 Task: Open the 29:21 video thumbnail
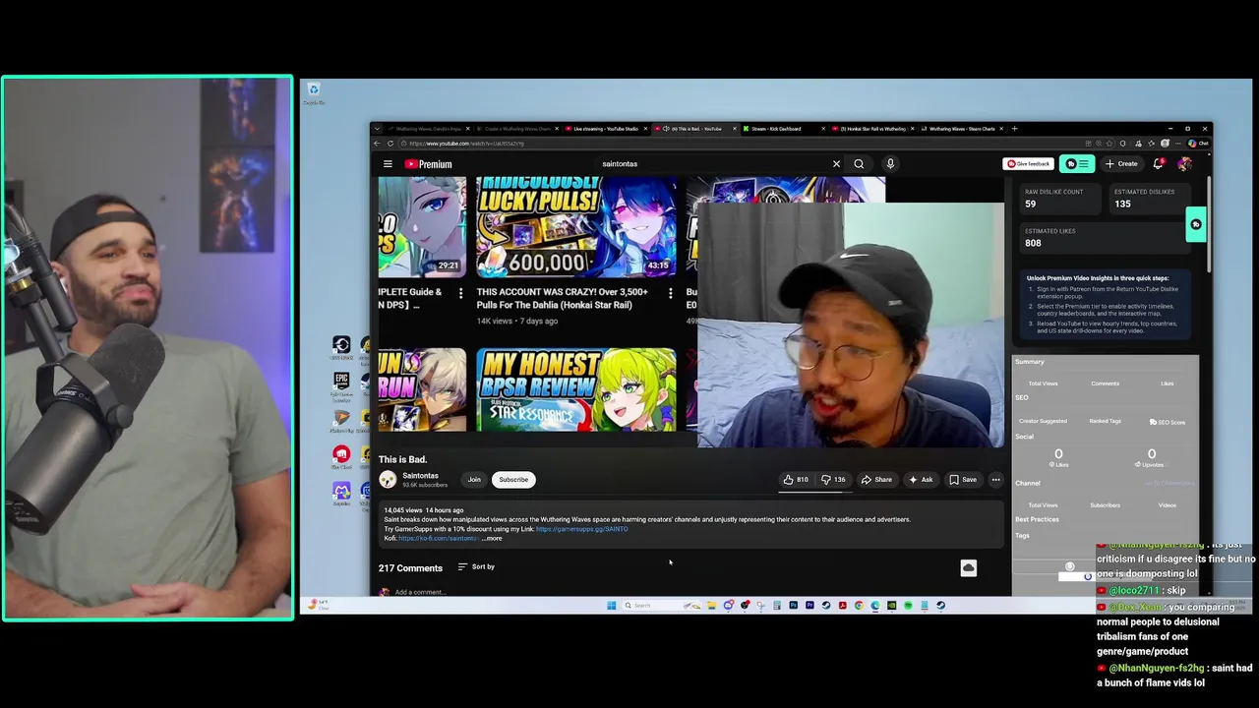point(422,227)
